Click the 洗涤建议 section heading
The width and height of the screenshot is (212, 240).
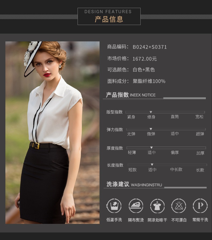(118, 184)
